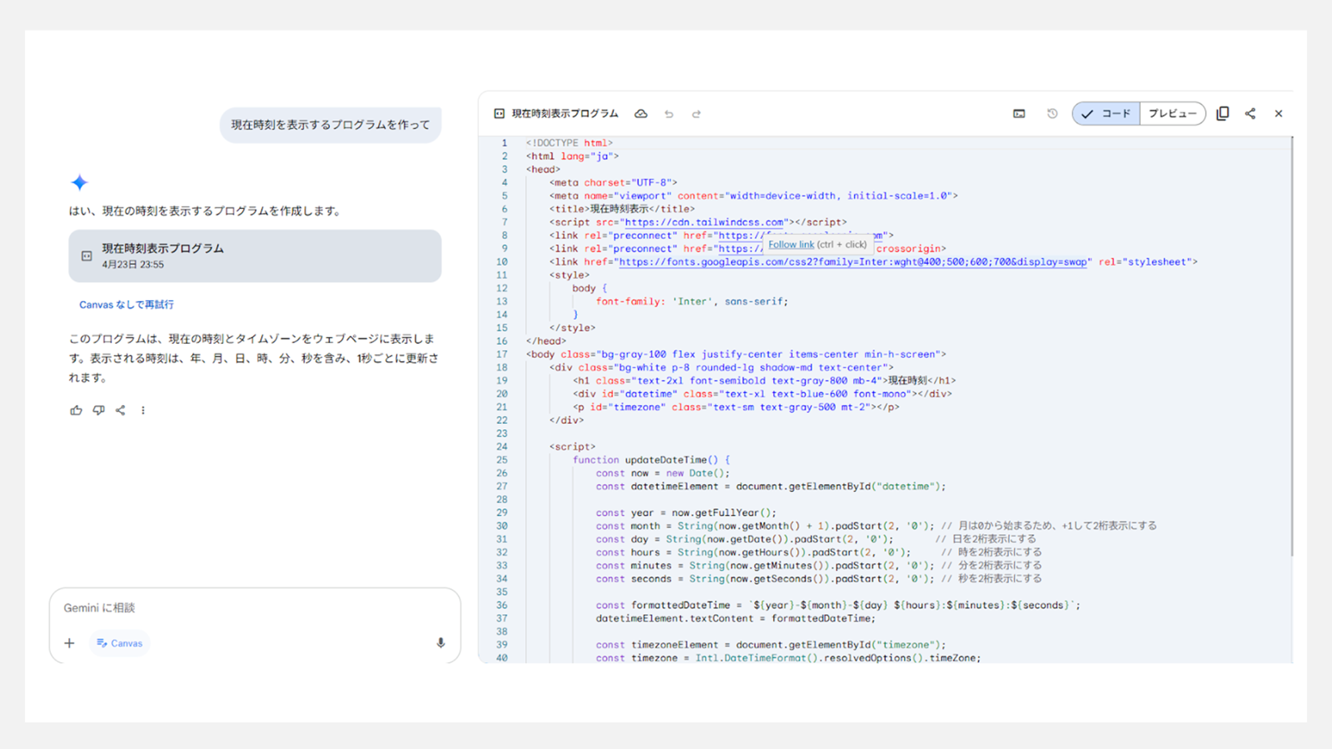
Task: Switch to the プレビュー tab
Action: pyautogui.click(x=1172, y=113)
